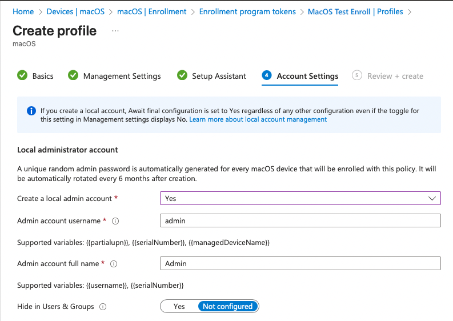Click the Setup Assistant green checkmark icon
This screenshot has height=321, width=453.
pyautogui.click(x=182, y=75)
